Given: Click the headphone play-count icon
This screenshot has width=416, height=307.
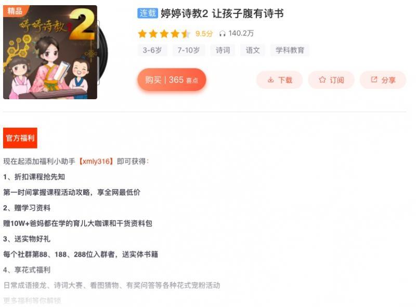Looking at the screenshot, I should [x=223, y=34].
